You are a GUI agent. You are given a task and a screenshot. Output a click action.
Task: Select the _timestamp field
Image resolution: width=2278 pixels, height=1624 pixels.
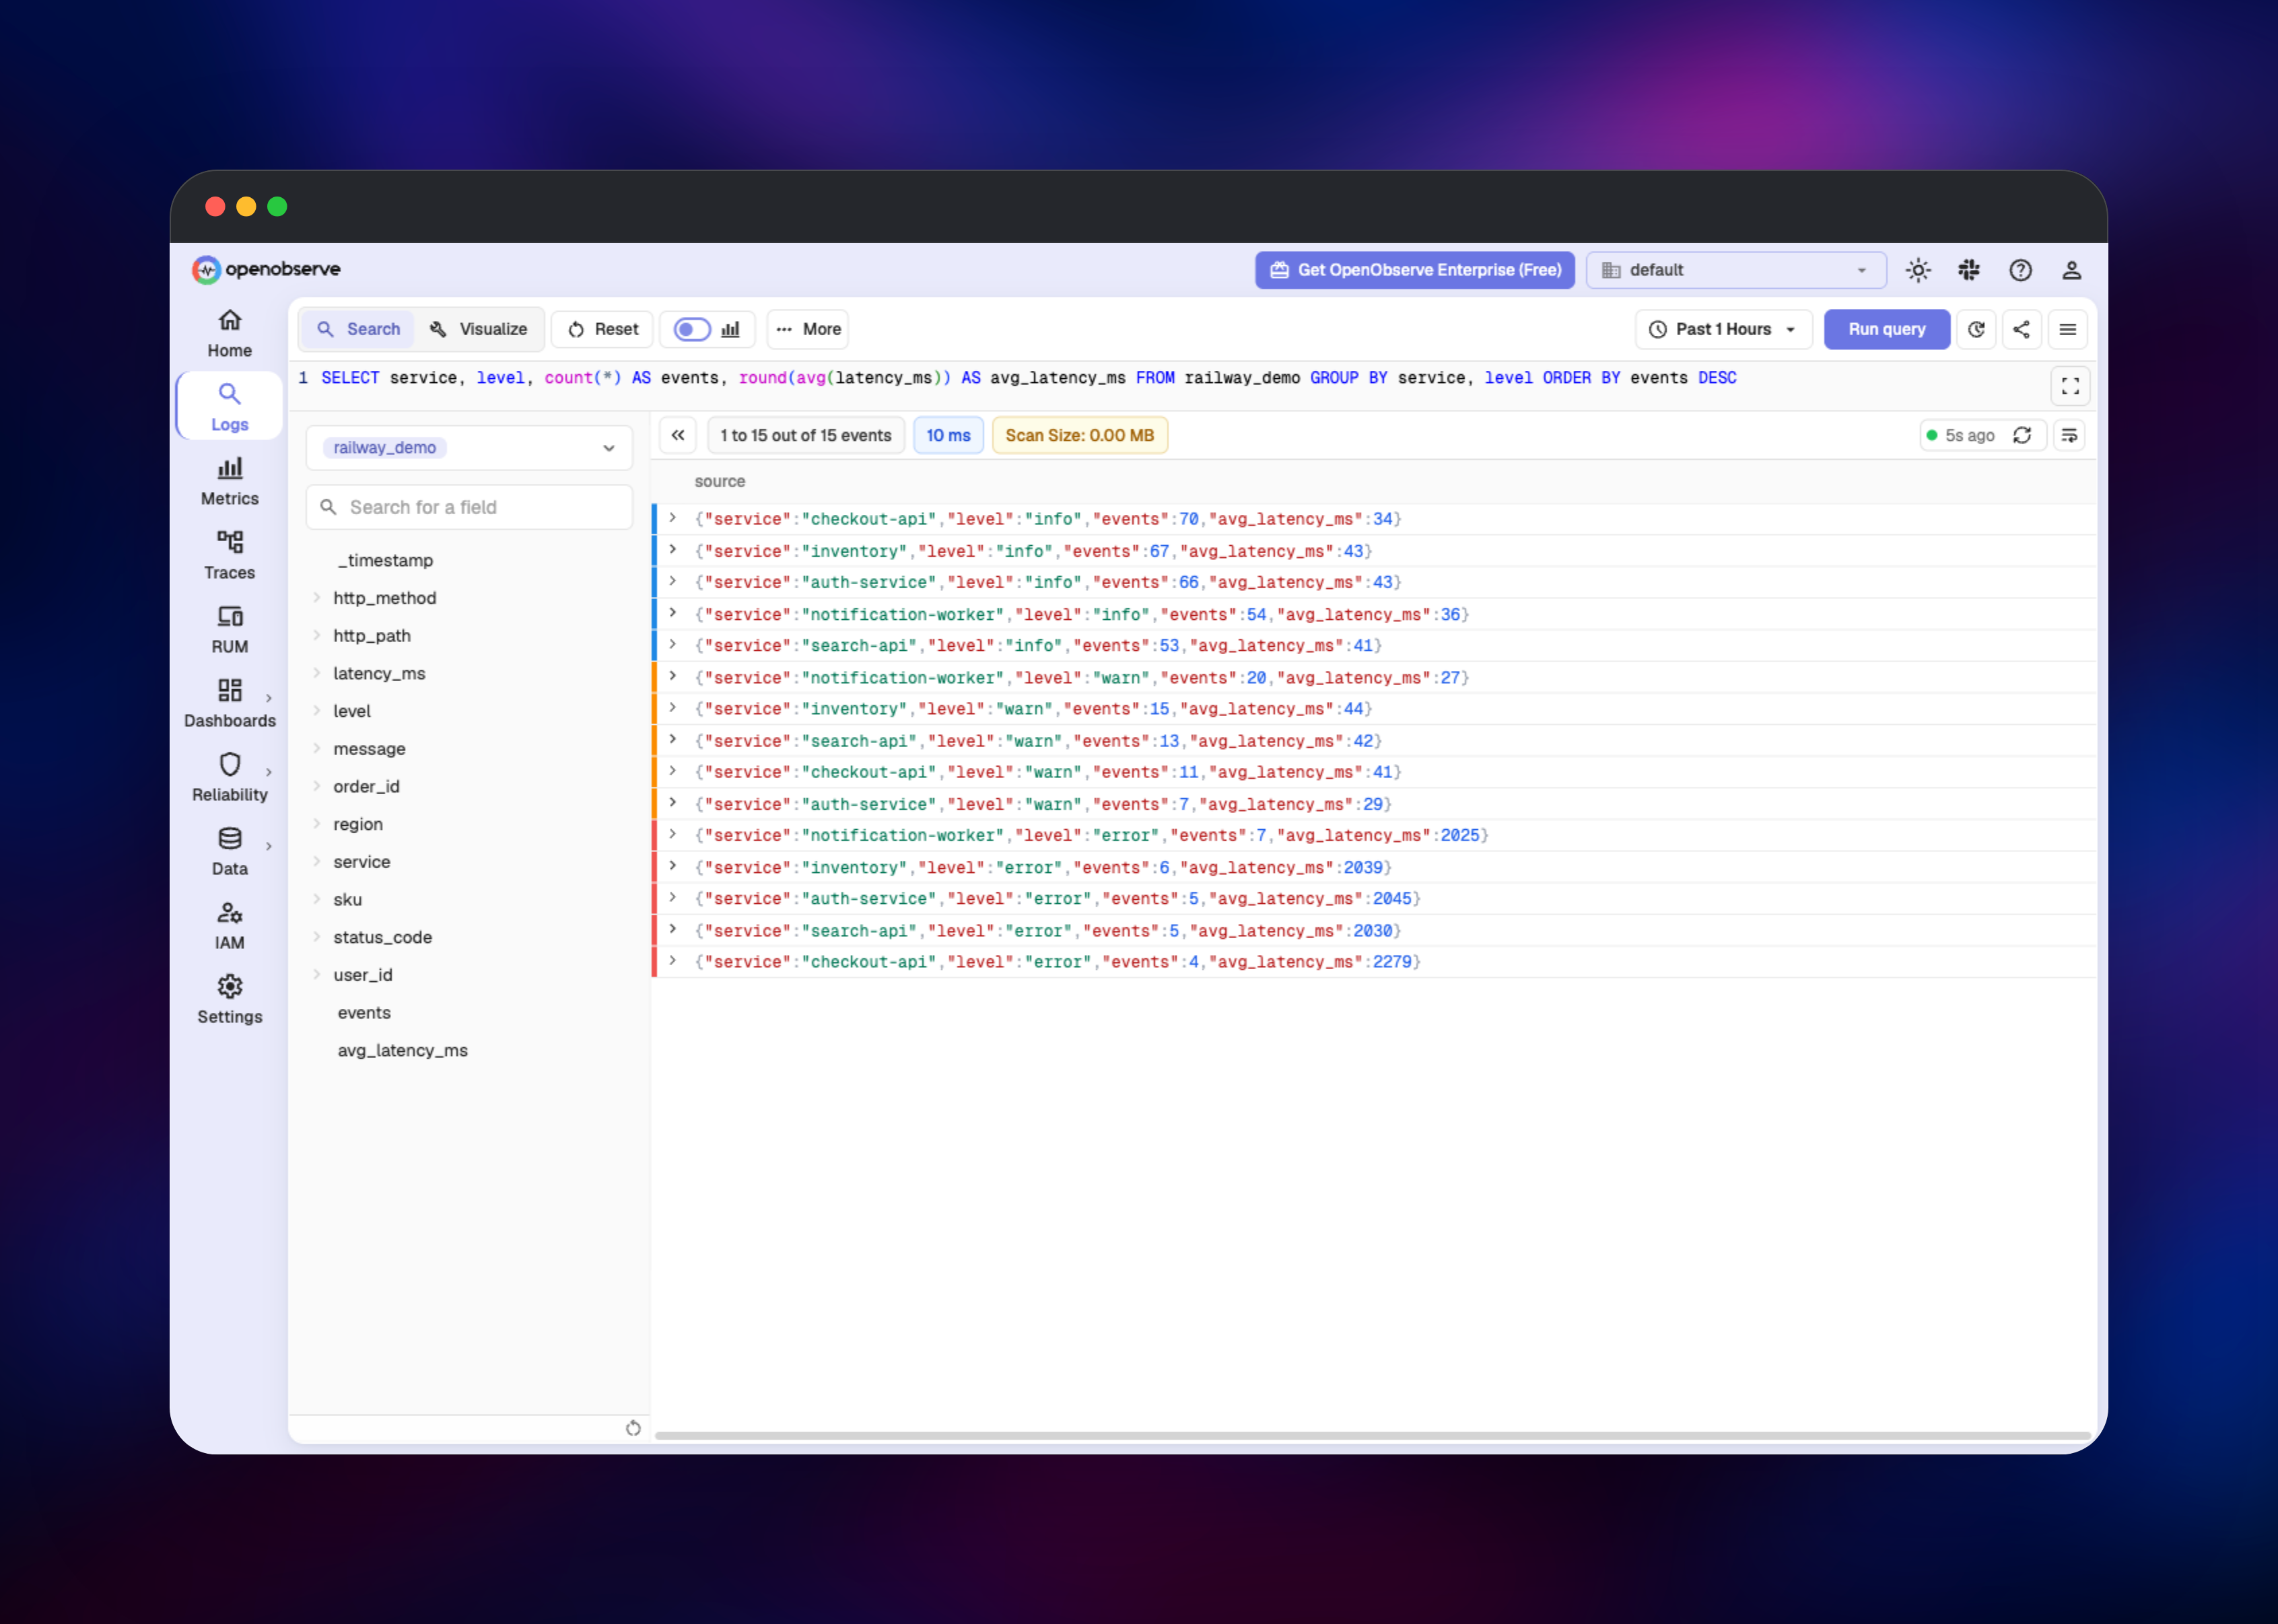pos(385,560)
